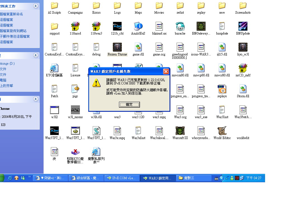The image size is (286, 214).
Task: Select the w3l_momo ACiD icon
Action: coord(75,110)
